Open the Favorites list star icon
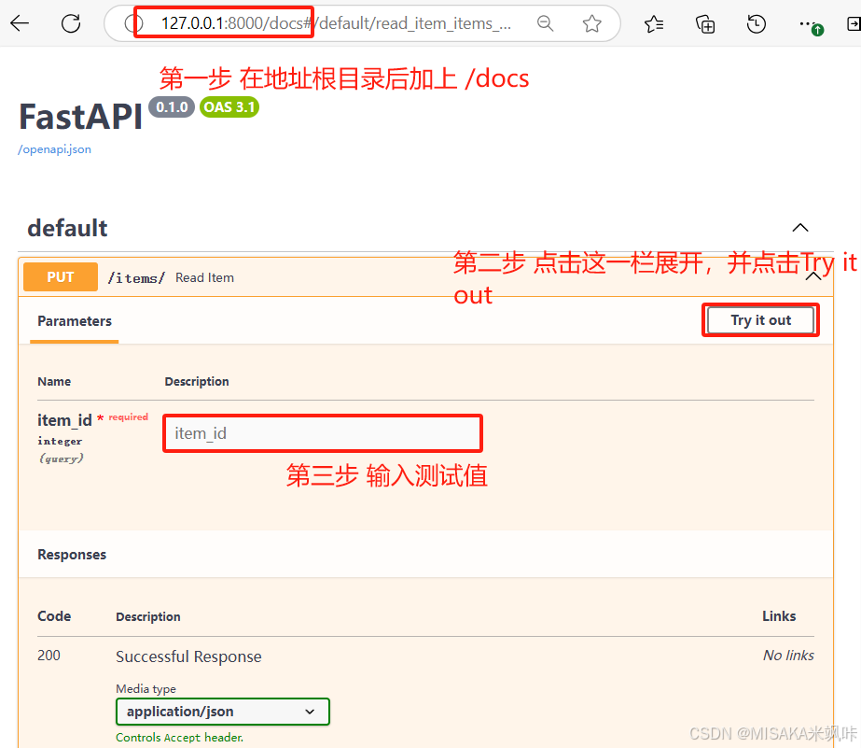Image resolution: width=861 pixels, height=748 pixels. [x=653, y=23]
